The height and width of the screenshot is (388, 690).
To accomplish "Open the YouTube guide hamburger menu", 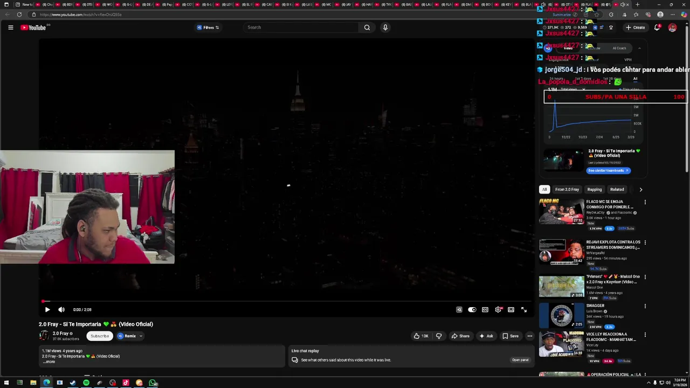I will pos(10,27).
